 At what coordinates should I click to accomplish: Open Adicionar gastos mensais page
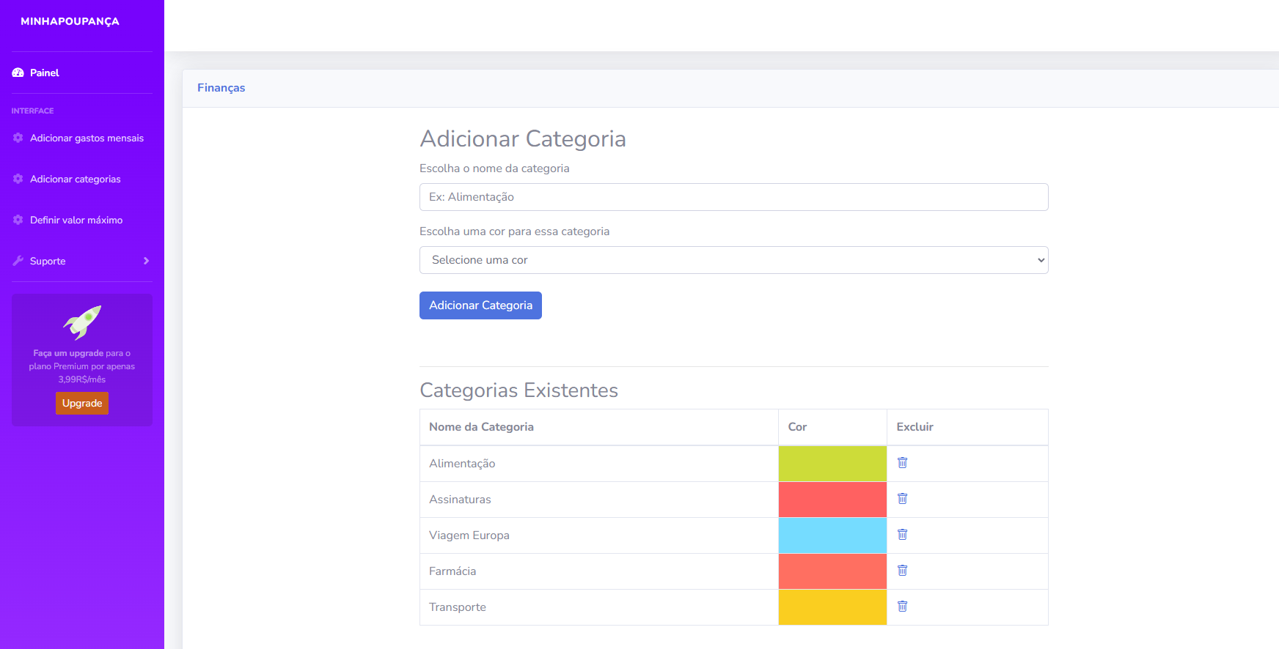pyautogui.click(x=87, y=138)
